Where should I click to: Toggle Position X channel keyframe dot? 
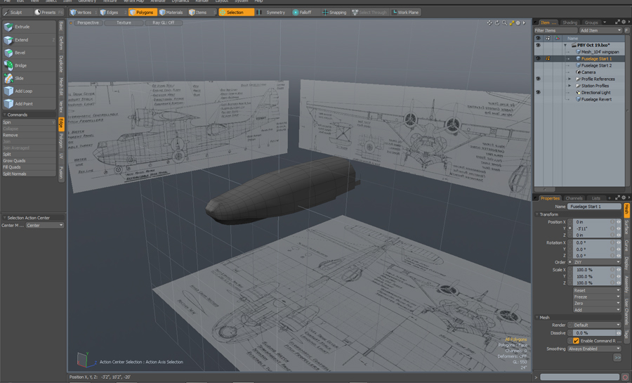(x=570, y=222)
